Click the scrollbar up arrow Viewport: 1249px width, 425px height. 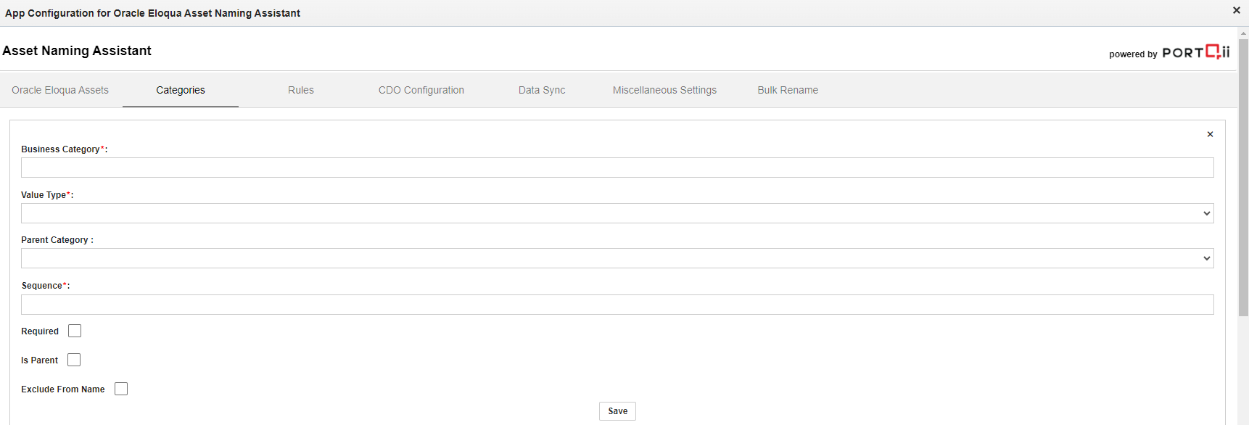(1243, 33)
